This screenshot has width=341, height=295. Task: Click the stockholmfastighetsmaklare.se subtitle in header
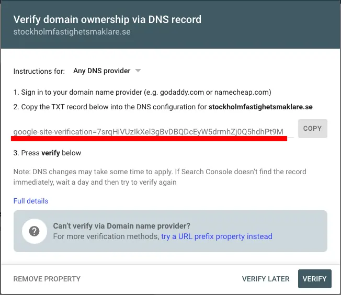(x=72, y=32)
